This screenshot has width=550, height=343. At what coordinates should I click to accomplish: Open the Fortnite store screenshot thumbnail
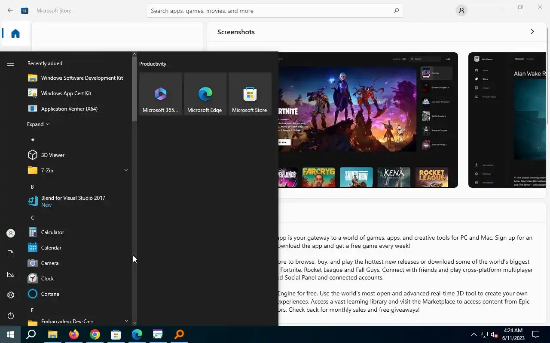pos(368,120)
